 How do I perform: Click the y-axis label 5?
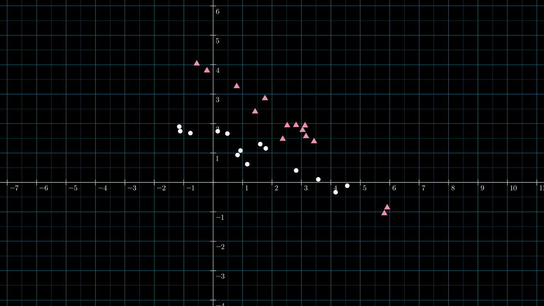(218, 41)
